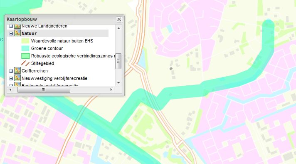Click the Golfterreinen layer icon
The image size is (296, 164).
[x=17, y=70]
